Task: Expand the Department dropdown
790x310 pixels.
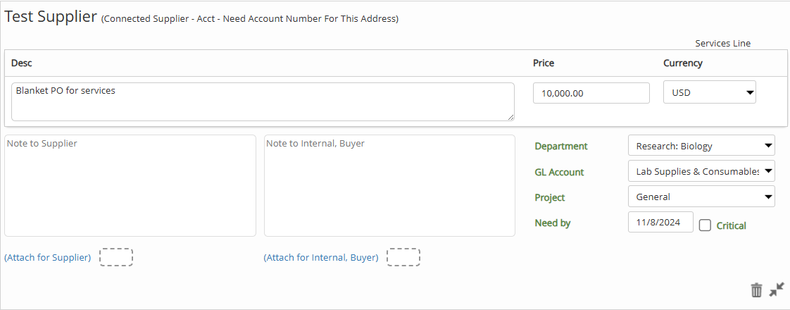Action: click(x=701, y=146)
